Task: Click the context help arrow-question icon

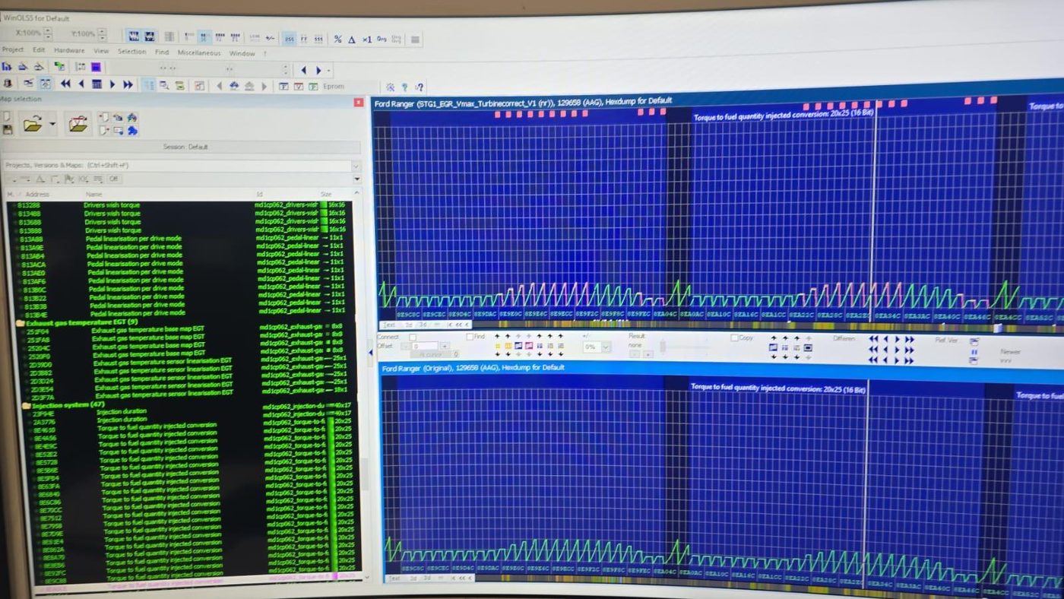Action: (419, 87)
